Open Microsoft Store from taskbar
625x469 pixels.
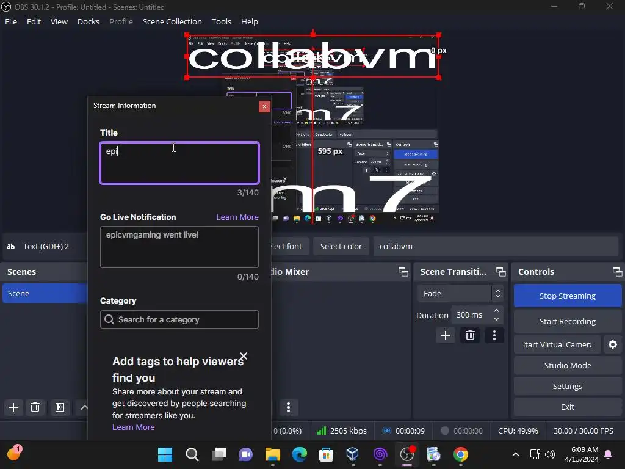click(326, 454)
